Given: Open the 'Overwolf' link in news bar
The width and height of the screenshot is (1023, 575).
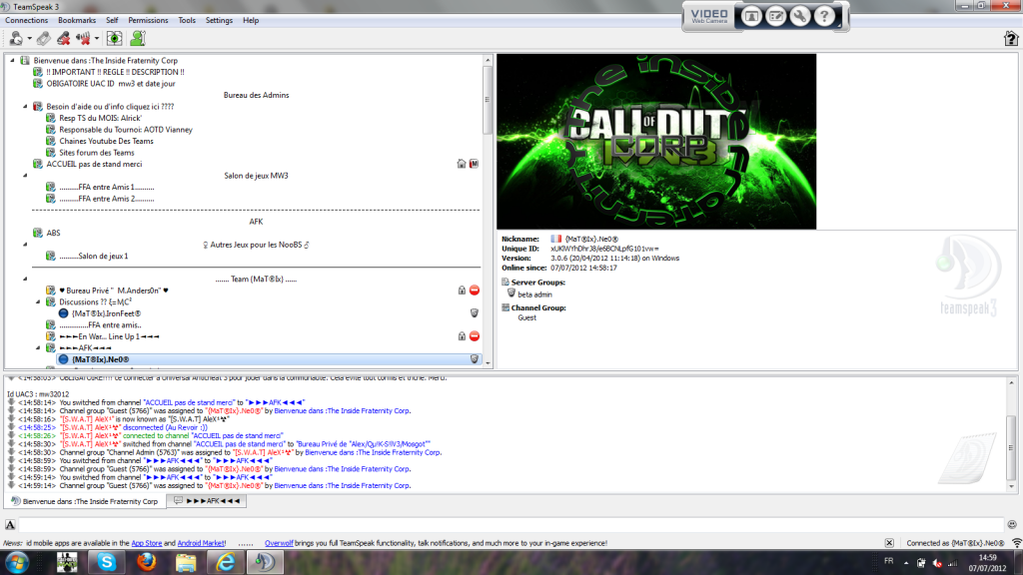Looking at the screenshot, I should pos(279,543).
